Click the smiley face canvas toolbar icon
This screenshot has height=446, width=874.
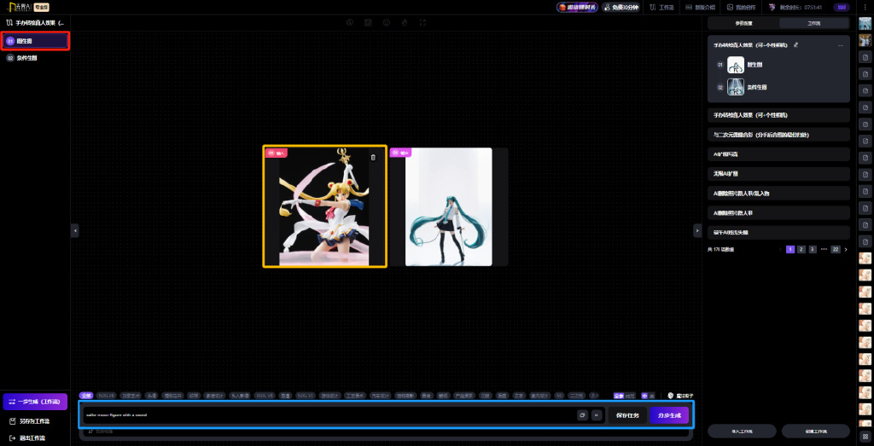click(x=387, y=22)
